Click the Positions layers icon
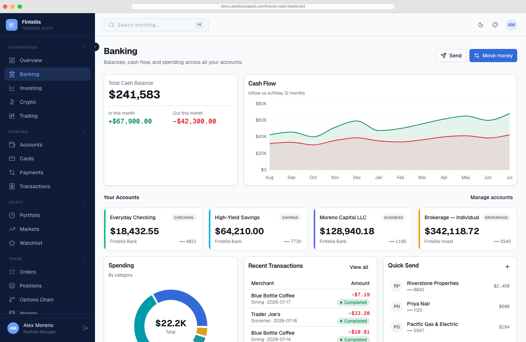The width and height of the screenshot is (526, 342). point(12,286)
